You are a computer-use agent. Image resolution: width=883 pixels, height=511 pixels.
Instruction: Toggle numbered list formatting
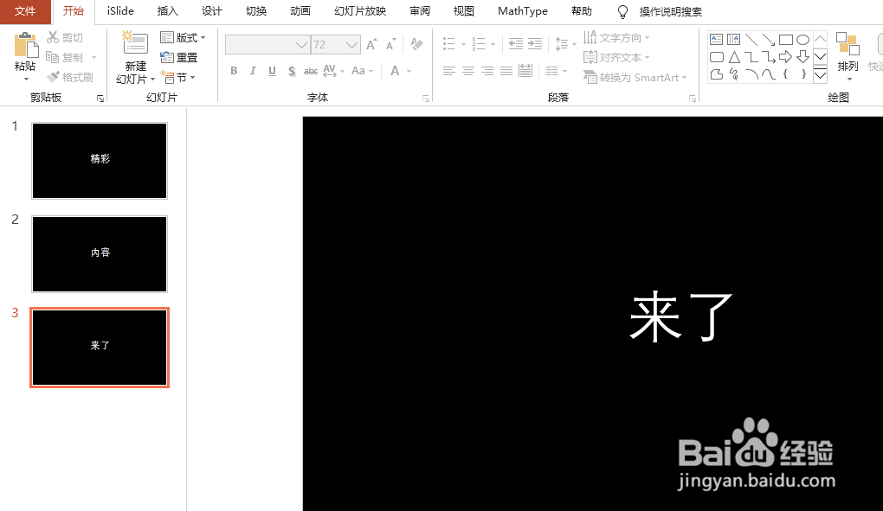tap(478, 44)
